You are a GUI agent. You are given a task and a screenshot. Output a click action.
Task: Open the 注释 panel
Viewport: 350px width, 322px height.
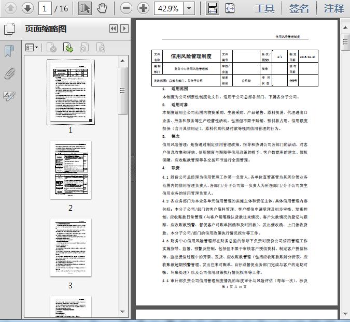(x=334, y=8)
